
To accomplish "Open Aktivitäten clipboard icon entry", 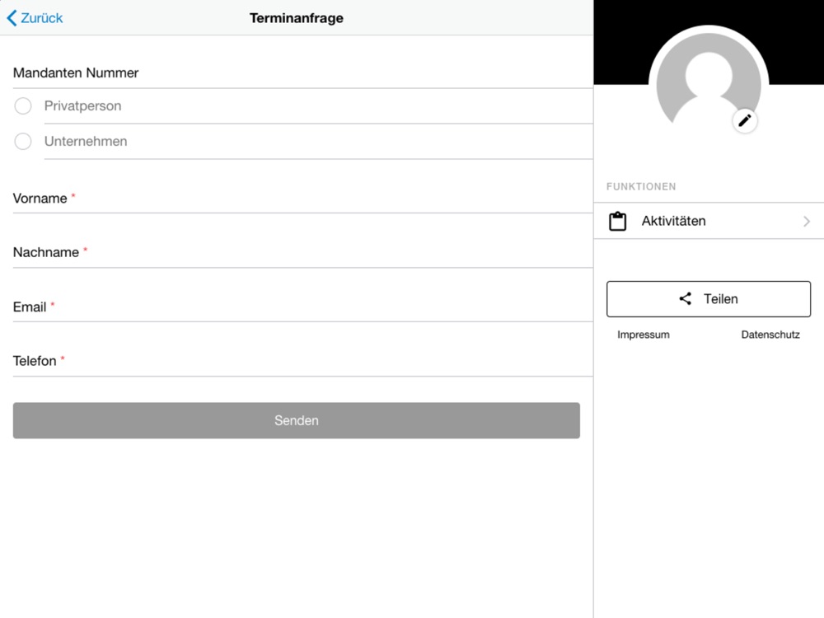I will (x=617, y=221).
